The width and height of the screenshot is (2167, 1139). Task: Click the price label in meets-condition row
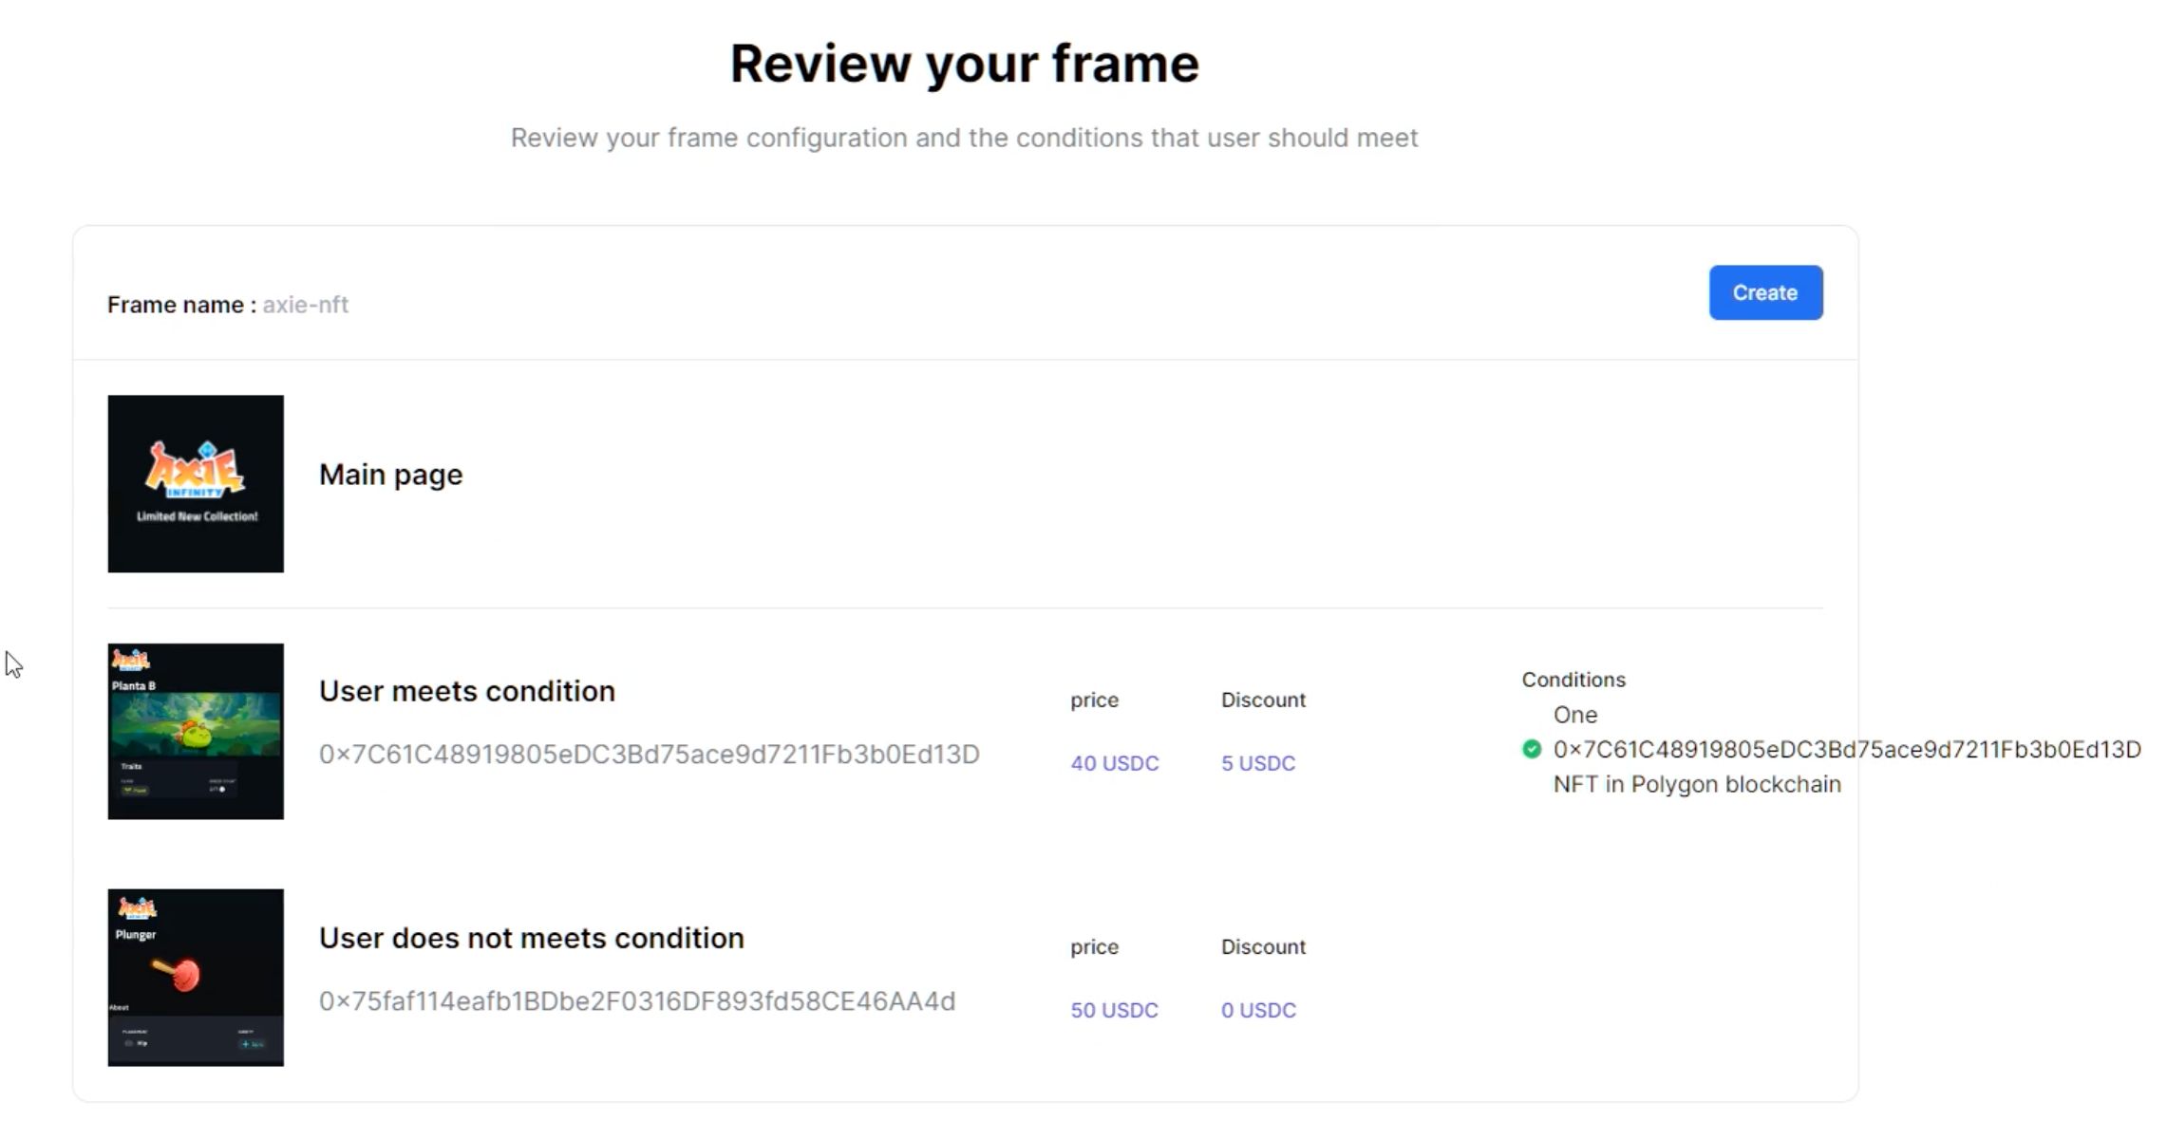tap(1095, 700)
